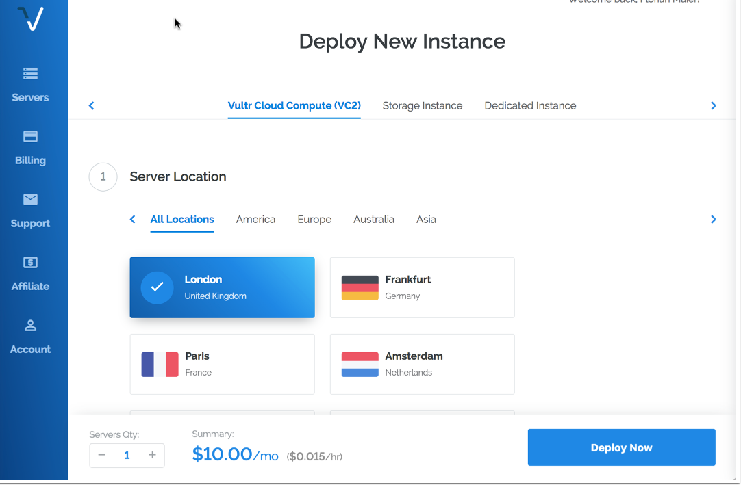Click the United Kingdom country label
Viewport: 741px width, 485px height.
(x=215, y=296)
